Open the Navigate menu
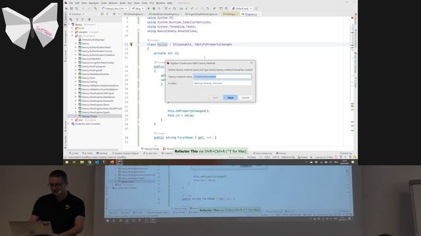 pos(93,3)
